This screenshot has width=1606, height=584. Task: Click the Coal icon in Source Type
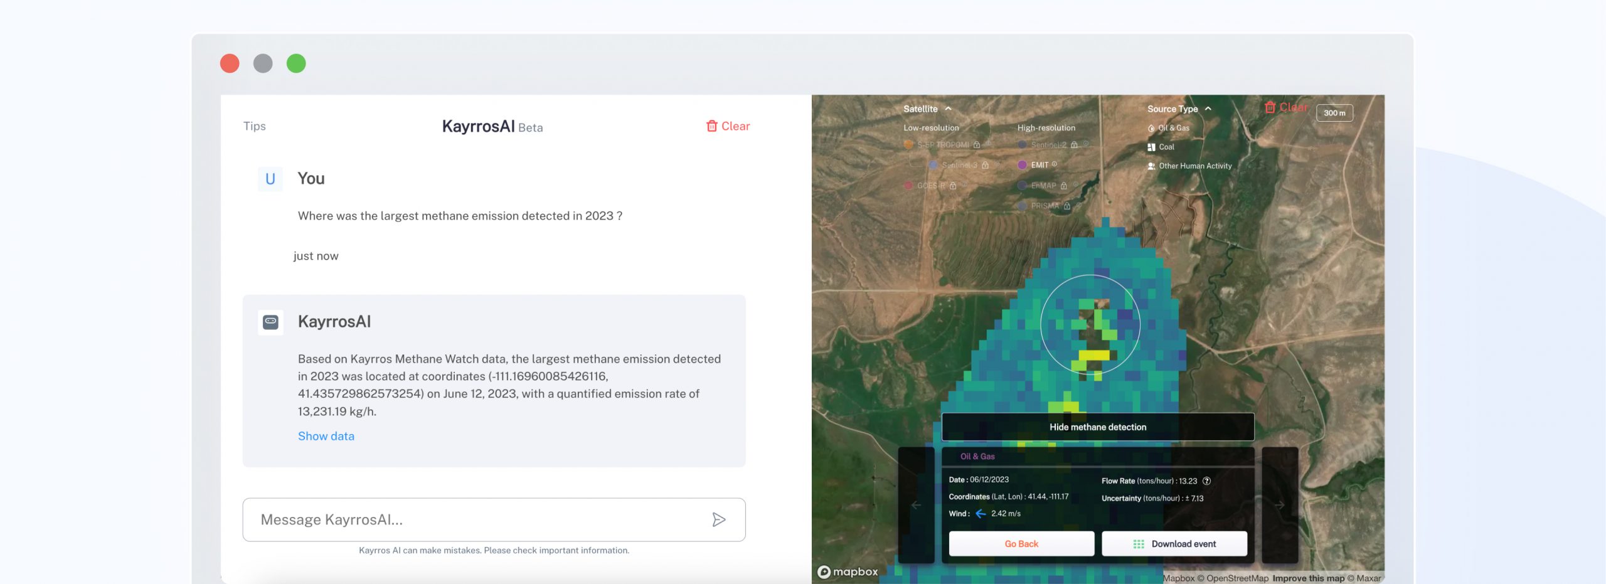pyautogui.click(x=1151, y=147)
